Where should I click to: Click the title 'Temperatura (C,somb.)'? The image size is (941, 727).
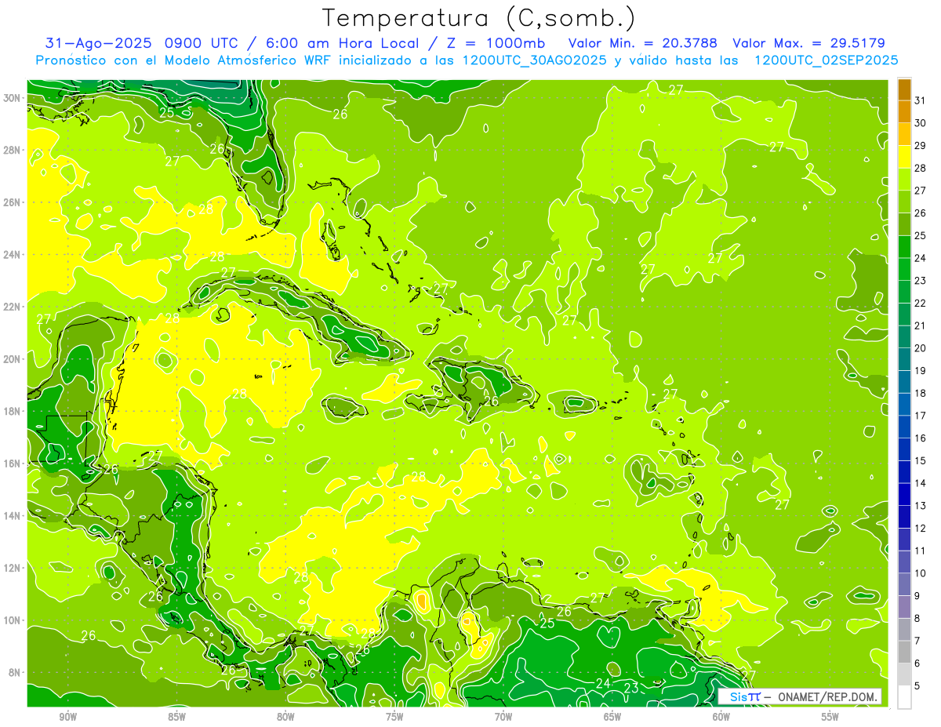[x=478, y=19]
